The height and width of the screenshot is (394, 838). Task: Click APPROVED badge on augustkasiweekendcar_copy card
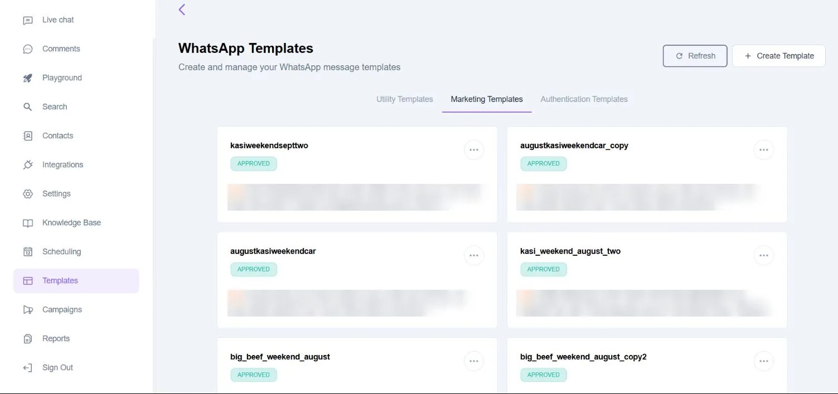point(544,164)
